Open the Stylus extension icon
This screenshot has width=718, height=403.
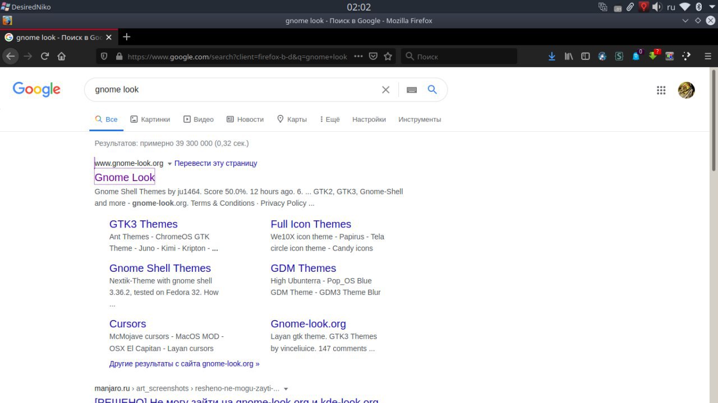[619, 56]
